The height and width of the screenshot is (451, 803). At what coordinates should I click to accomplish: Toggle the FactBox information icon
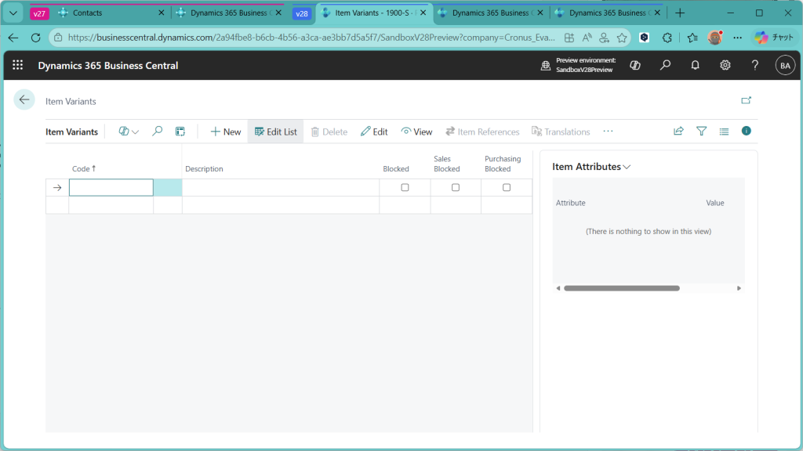tap(746, 131)
